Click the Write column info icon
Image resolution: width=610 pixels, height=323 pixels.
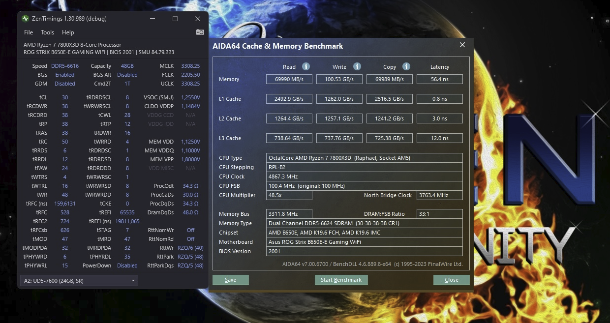coord(357,66)
